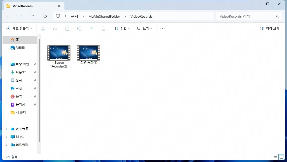Expand chevron after MuMuSharedFolder in address bar
The image size is (287, 162).
(125, 16)
